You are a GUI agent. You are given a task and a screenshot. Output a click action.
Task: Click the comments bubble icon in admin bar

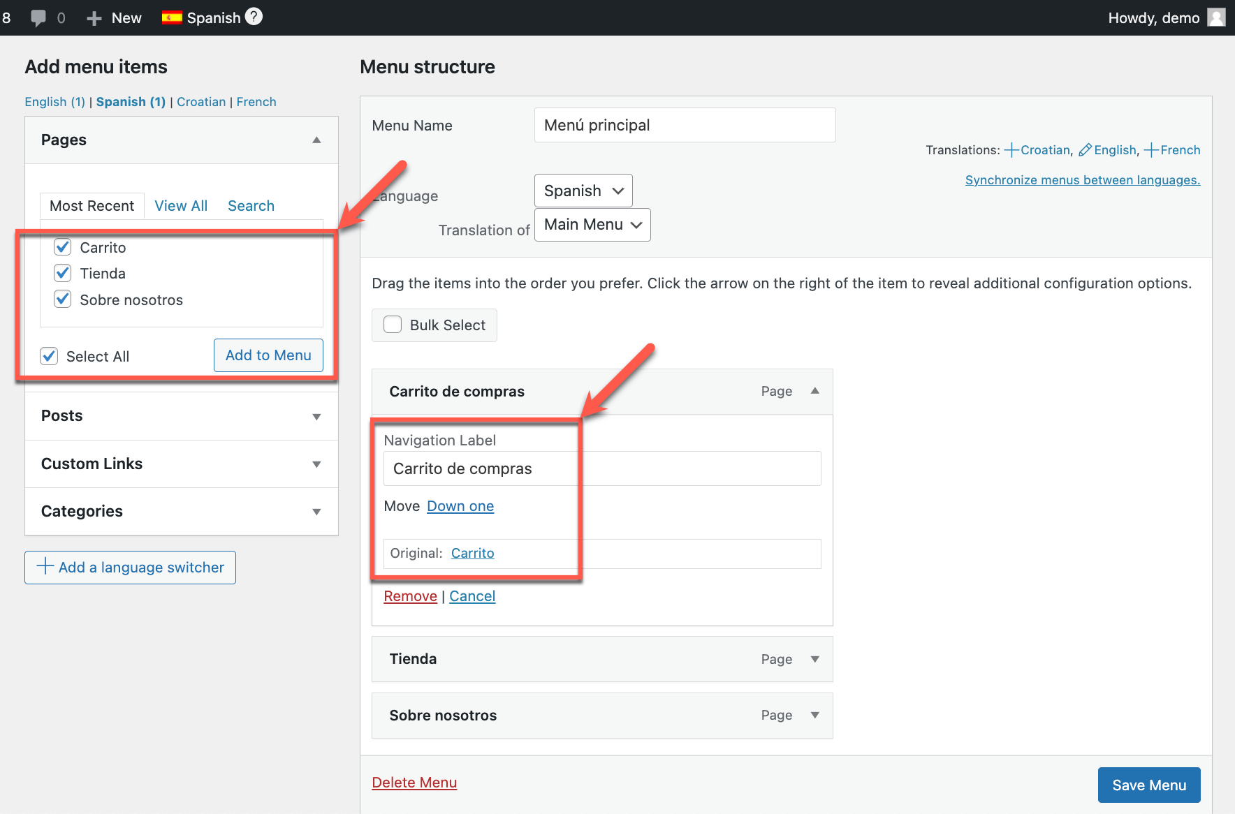tap(38, 18)
